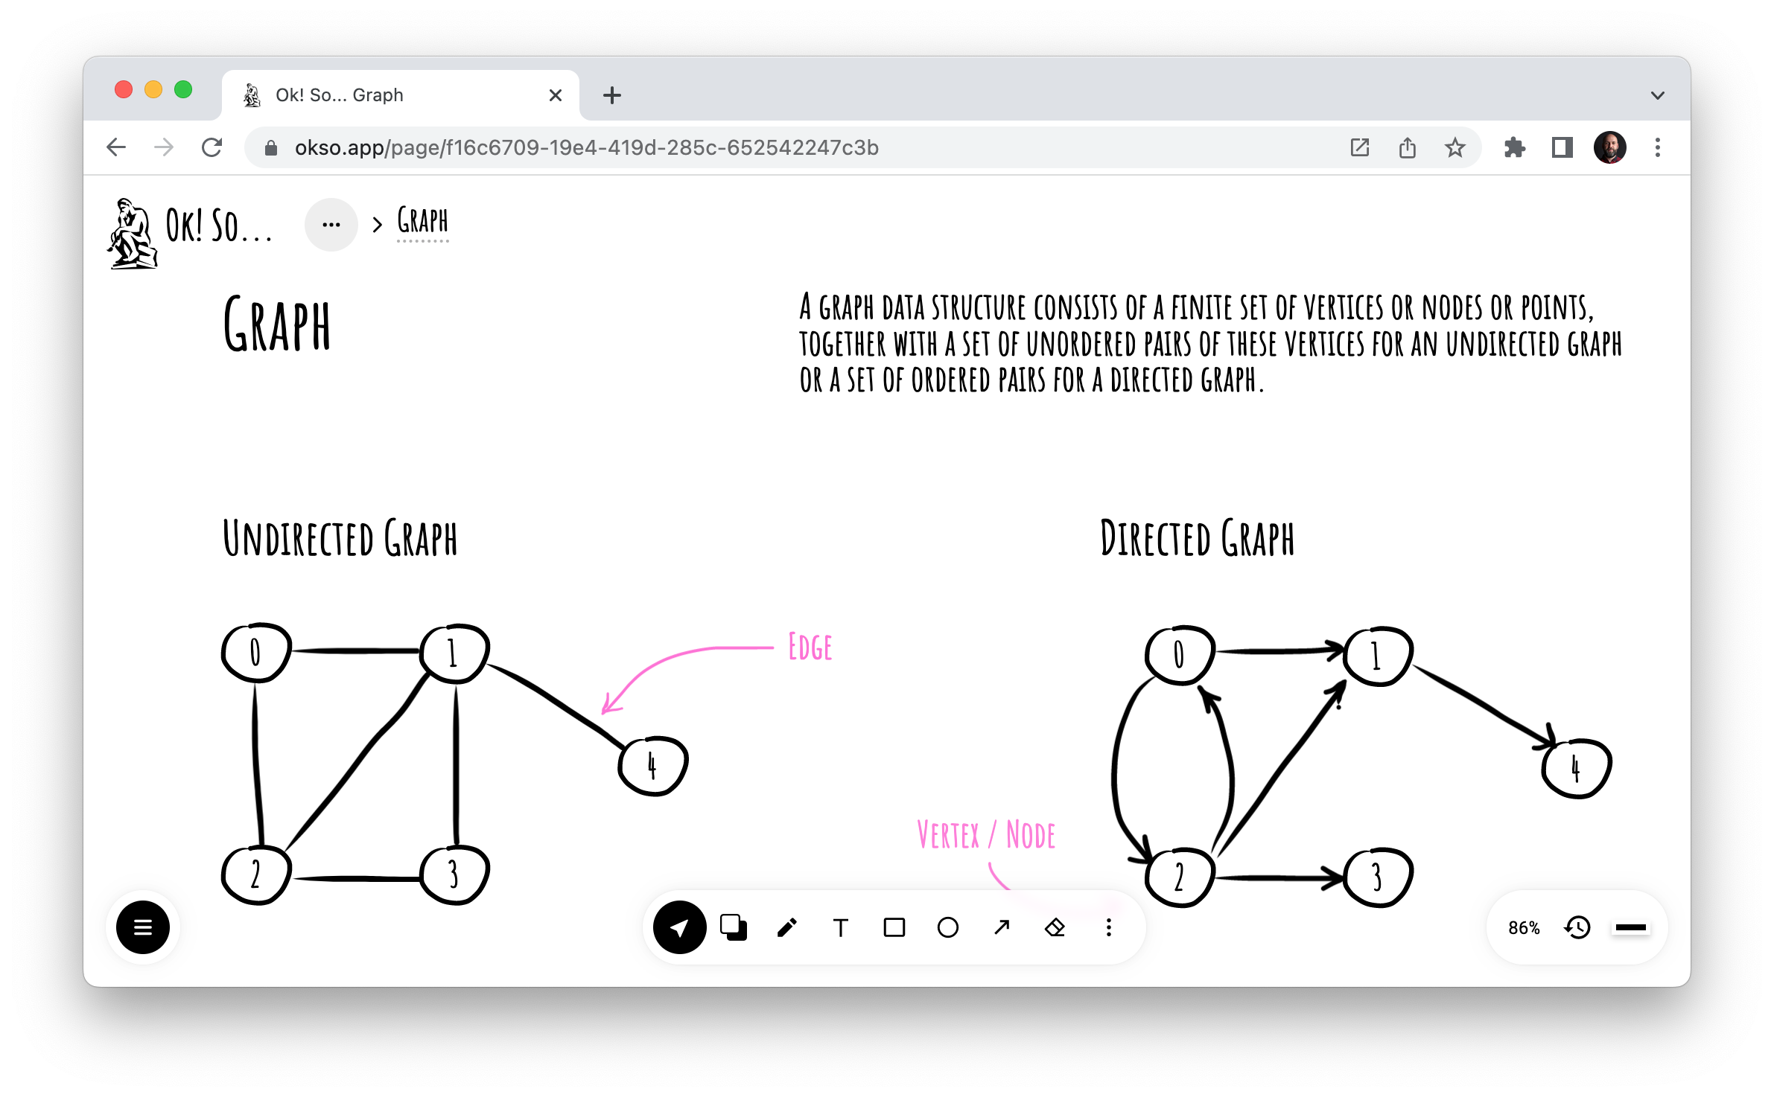Click the navigation/layers menu button
This screenshot has height=1097, width=1774.
pyautogui.click(x=141, y=926)
